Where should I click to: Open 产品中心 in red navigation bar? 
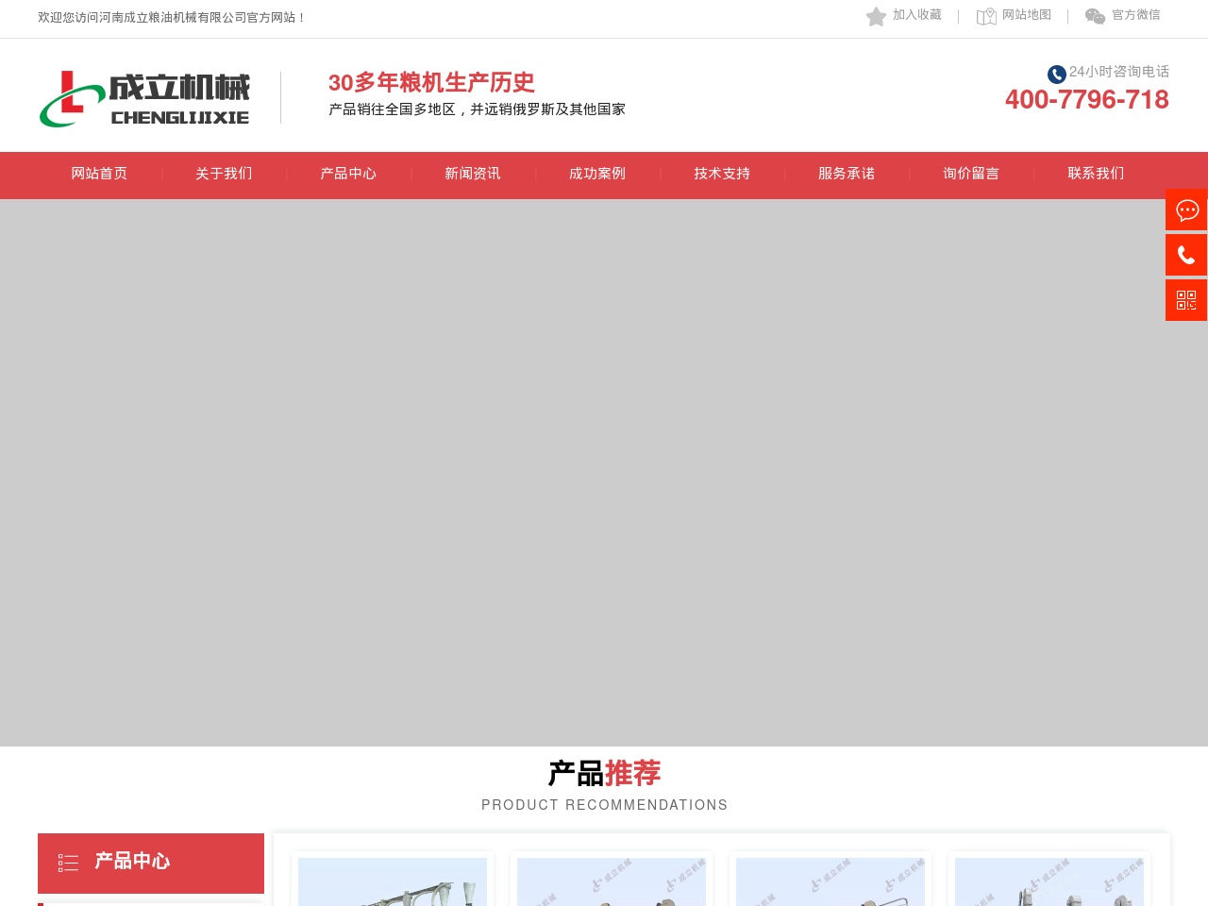click(x=348, y=174)
